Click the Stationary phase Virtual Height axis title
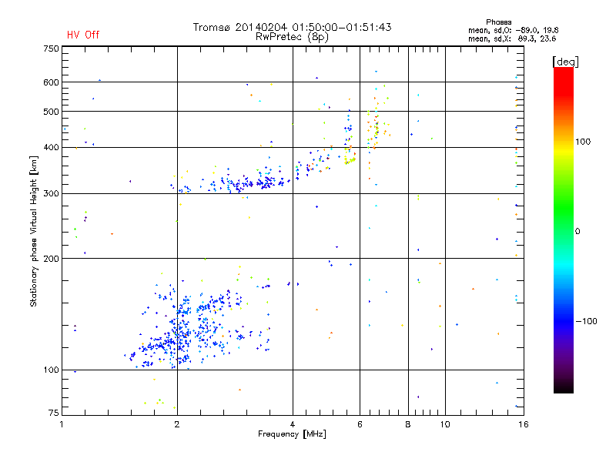The width and height of the screenshot is (616, 462). tap(34, 232)
